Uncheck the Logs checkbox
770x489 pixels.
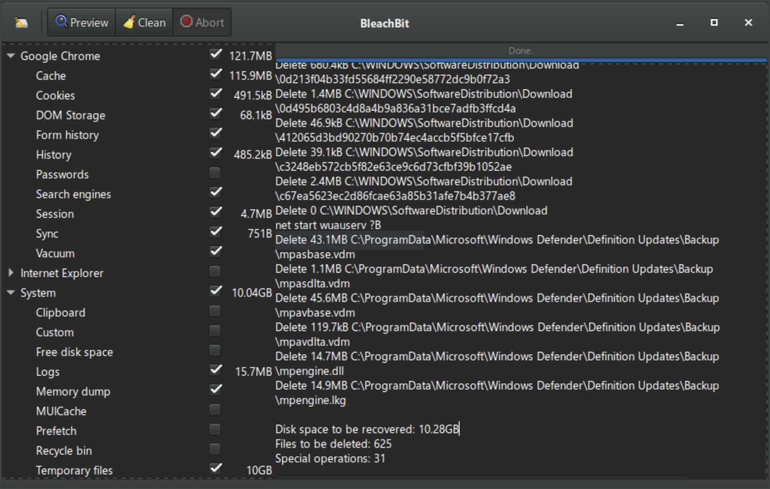[x=216, y=370]
